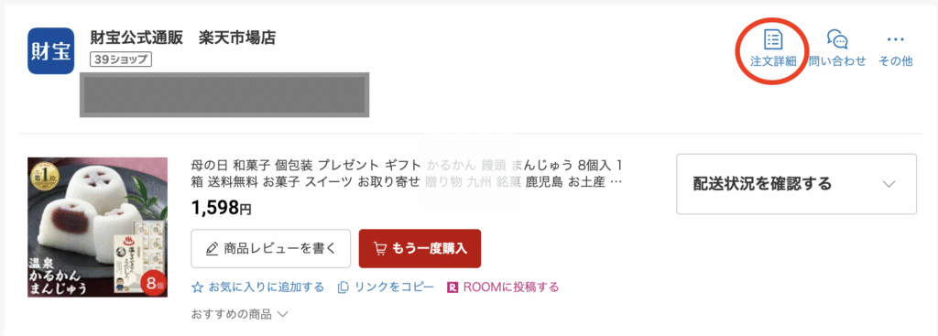Click the red もう一度購入 button
Viewport: 938px width, 336px height.
click(x=420, y=249)
